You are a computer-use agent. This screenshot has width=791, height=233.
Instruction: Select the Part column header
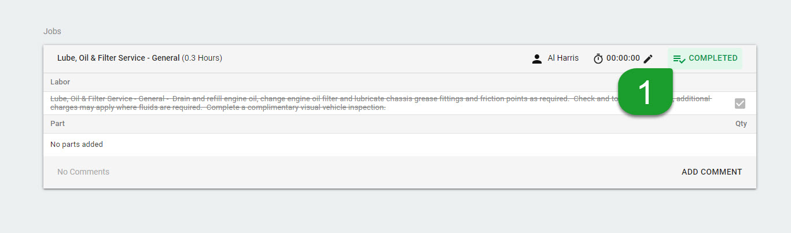[x=57, y=124]
